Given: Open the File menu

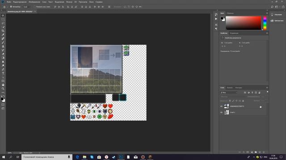Looking at the screenshot, I should click(x=9, y=2).
